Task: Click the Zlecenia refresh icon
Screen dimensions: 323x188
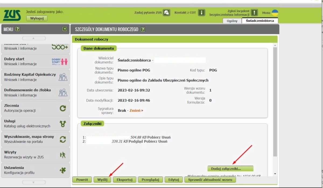Action: [63, 108]
